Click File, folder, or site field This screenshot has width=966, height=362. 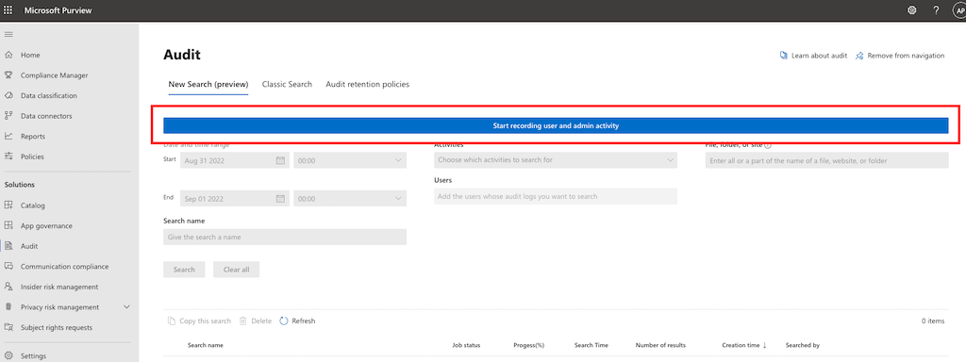pyautogui.click(x=826, y=160)
